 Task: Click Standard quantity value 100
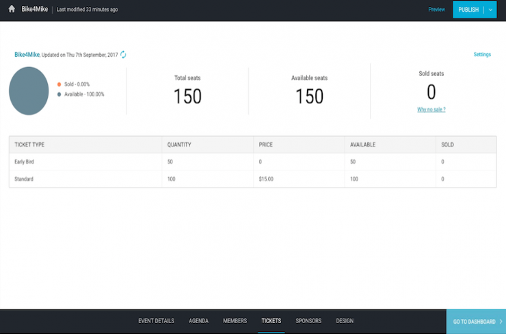pyautogui.click(x=172, y=179)
